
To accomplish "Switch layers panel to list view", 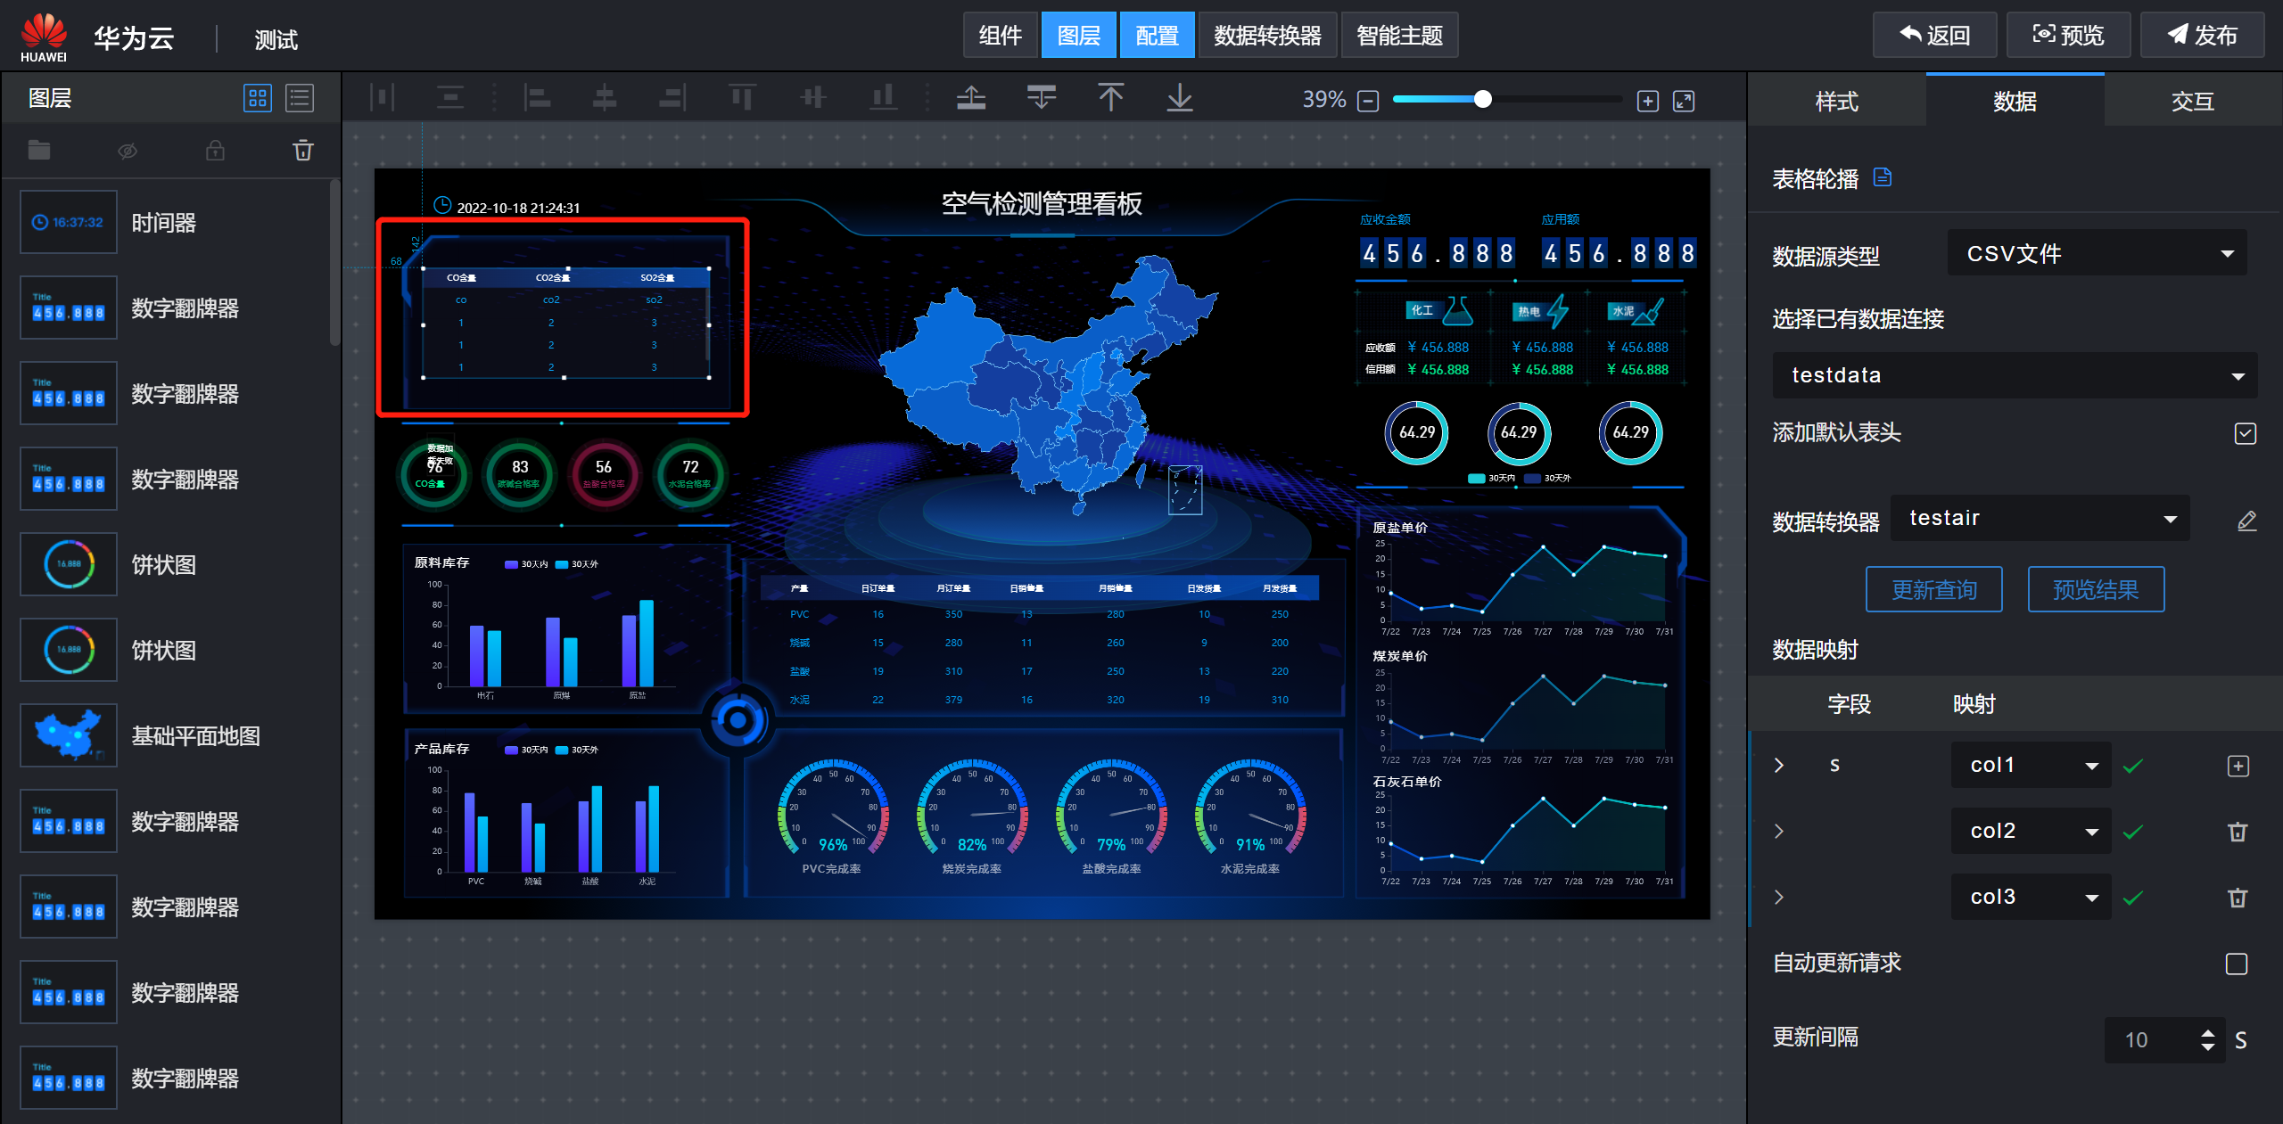I will (300, 98).
